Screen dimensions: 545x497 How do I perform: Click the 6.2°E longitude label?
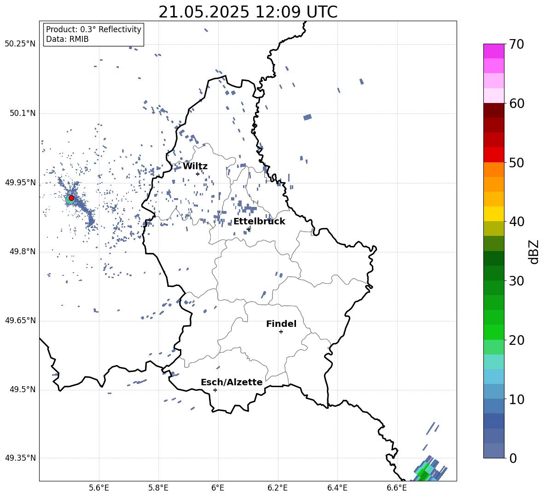(x=278, y=488)
